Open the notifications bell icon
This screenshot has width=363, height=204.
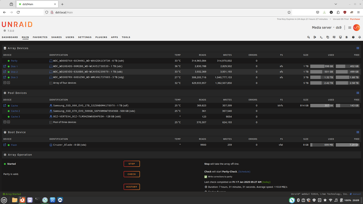(x=359, y=37)
